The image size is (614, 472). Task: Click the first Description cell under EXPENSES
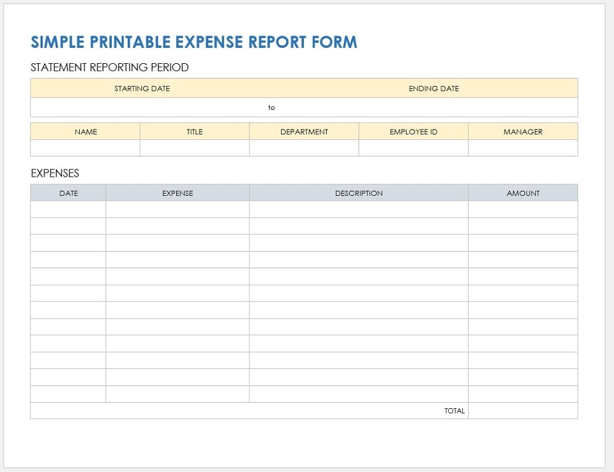tap(359, 209)
